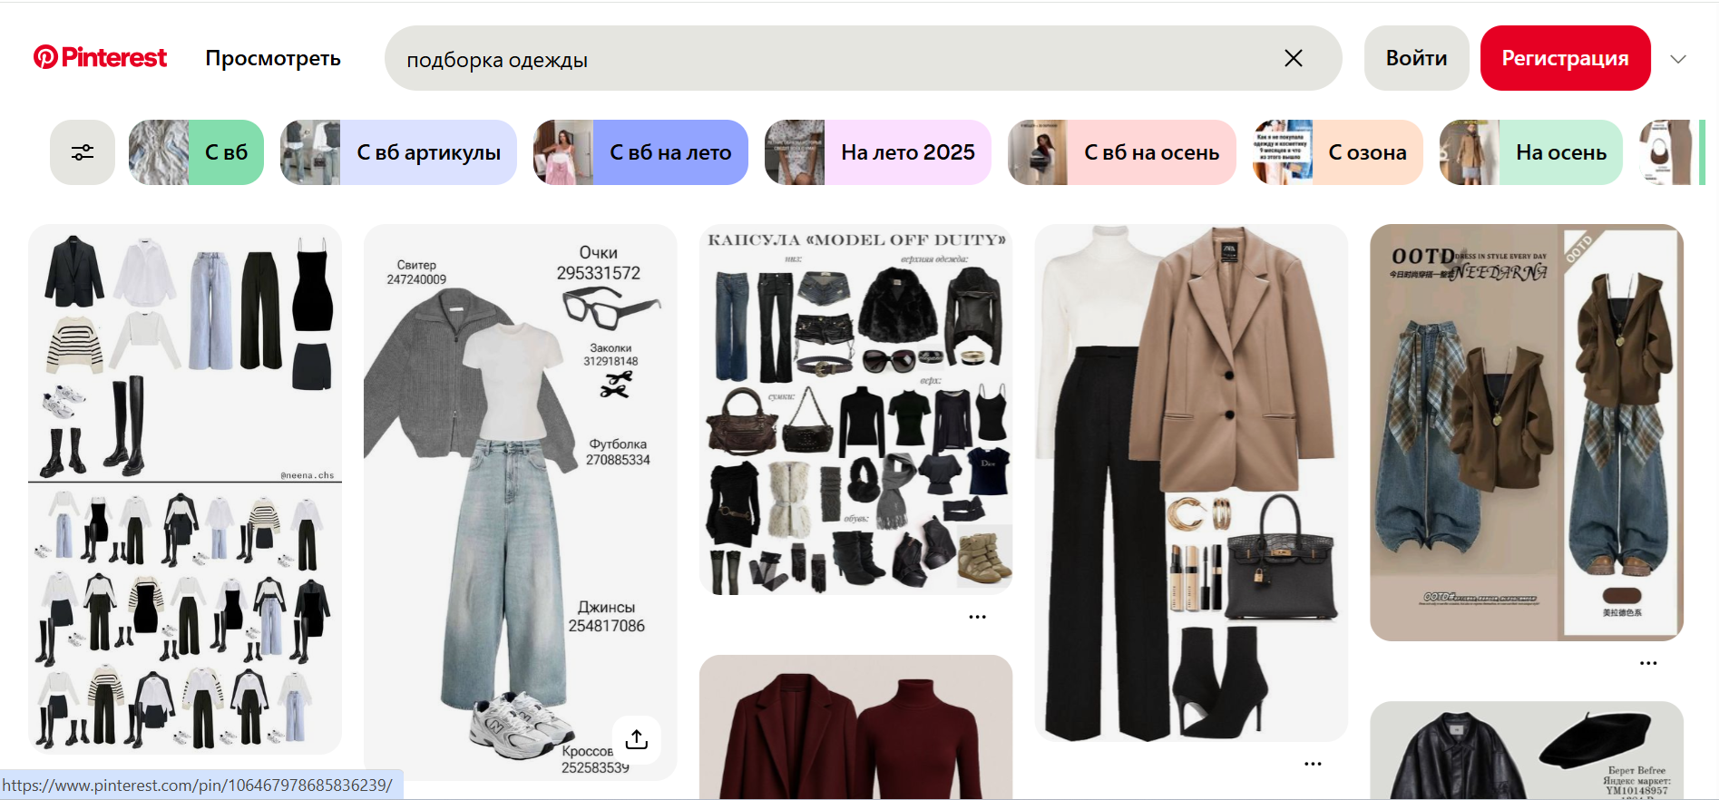This screenshot has height=800, width=1719.
Task: Open more options under the OOTD pin
Action: click(x=1648, y=663)
